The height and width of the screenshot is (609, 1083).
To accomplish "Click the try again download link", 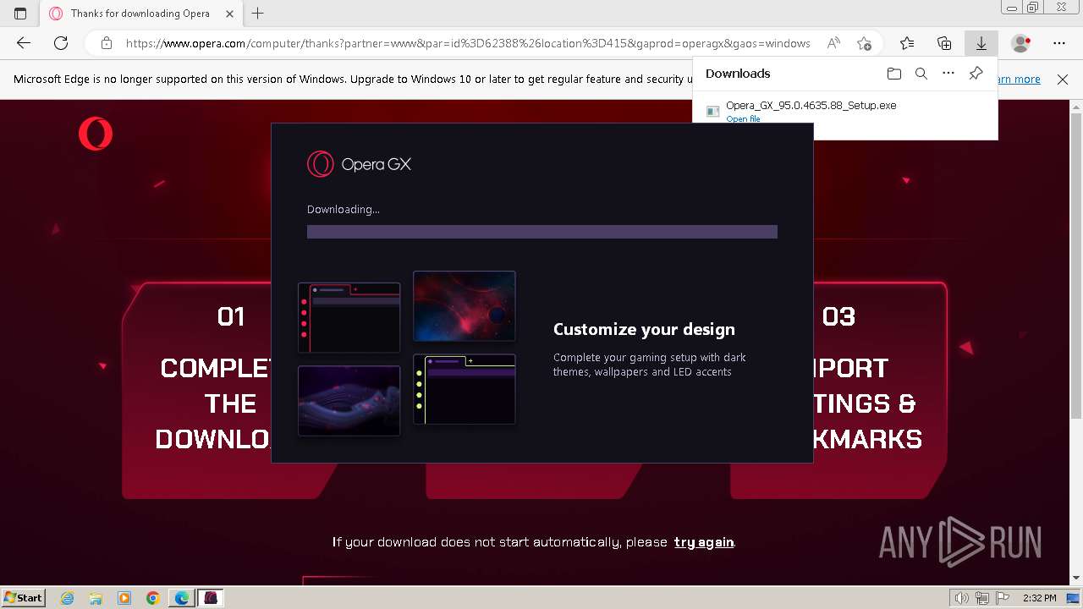I will point(704,542).
